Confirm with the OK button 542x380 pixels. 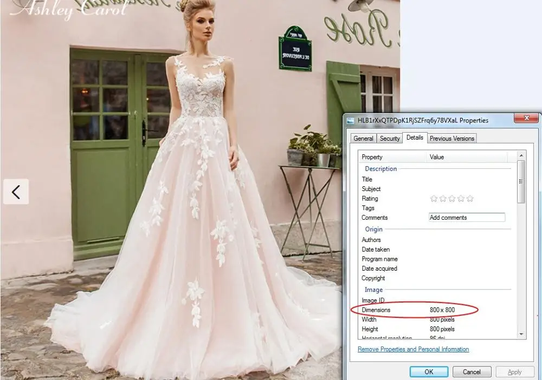pos(429,372)
